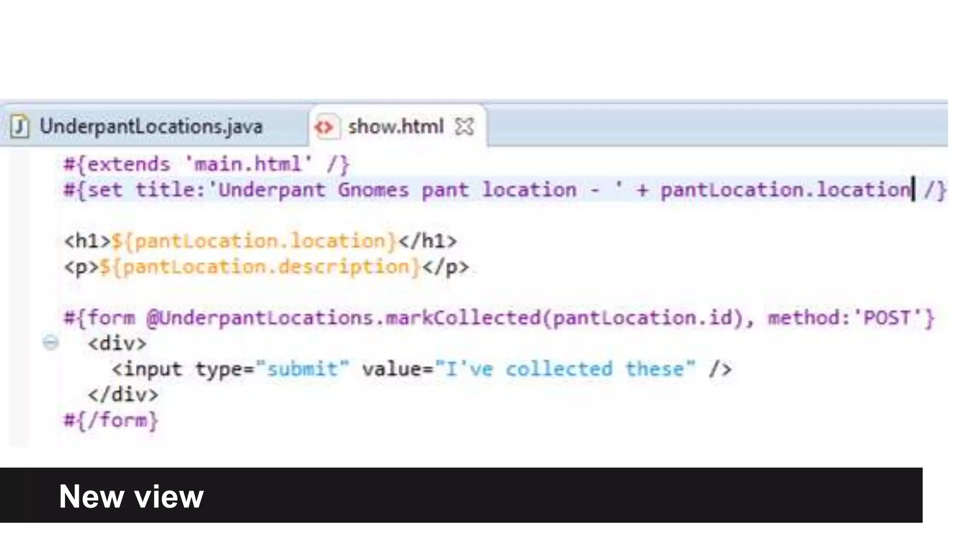This screenshot has height=546, width=971.
Task: Close the show.html editor tab
Action: [464, 127]
